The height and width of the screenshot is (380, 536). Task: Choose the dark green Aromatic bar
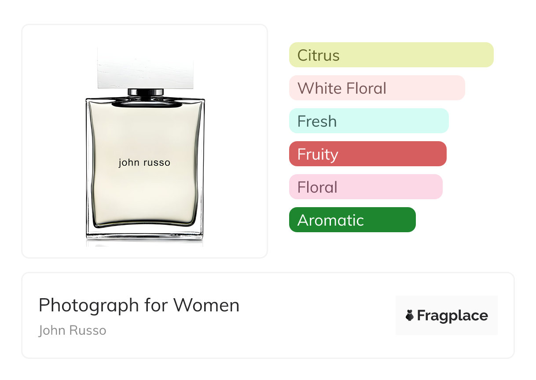[352, 220]
